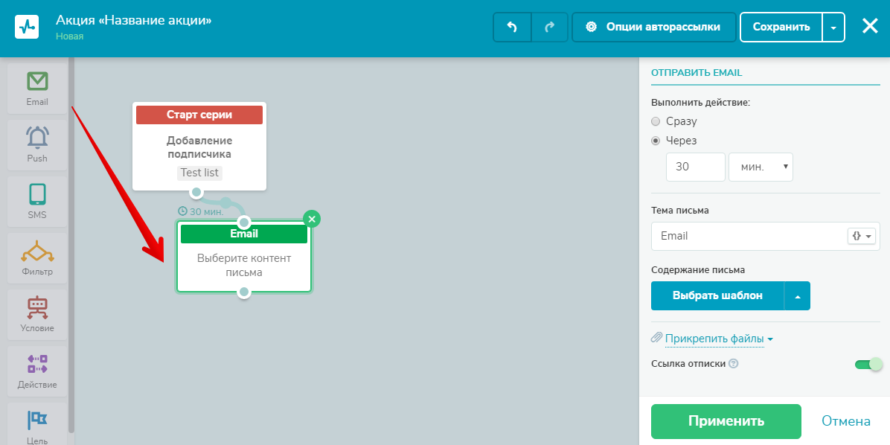Image resolution: width=890 pixels, height=445 pixels.
Task: Select the Фильтр block
Action: tap(37, 258)
